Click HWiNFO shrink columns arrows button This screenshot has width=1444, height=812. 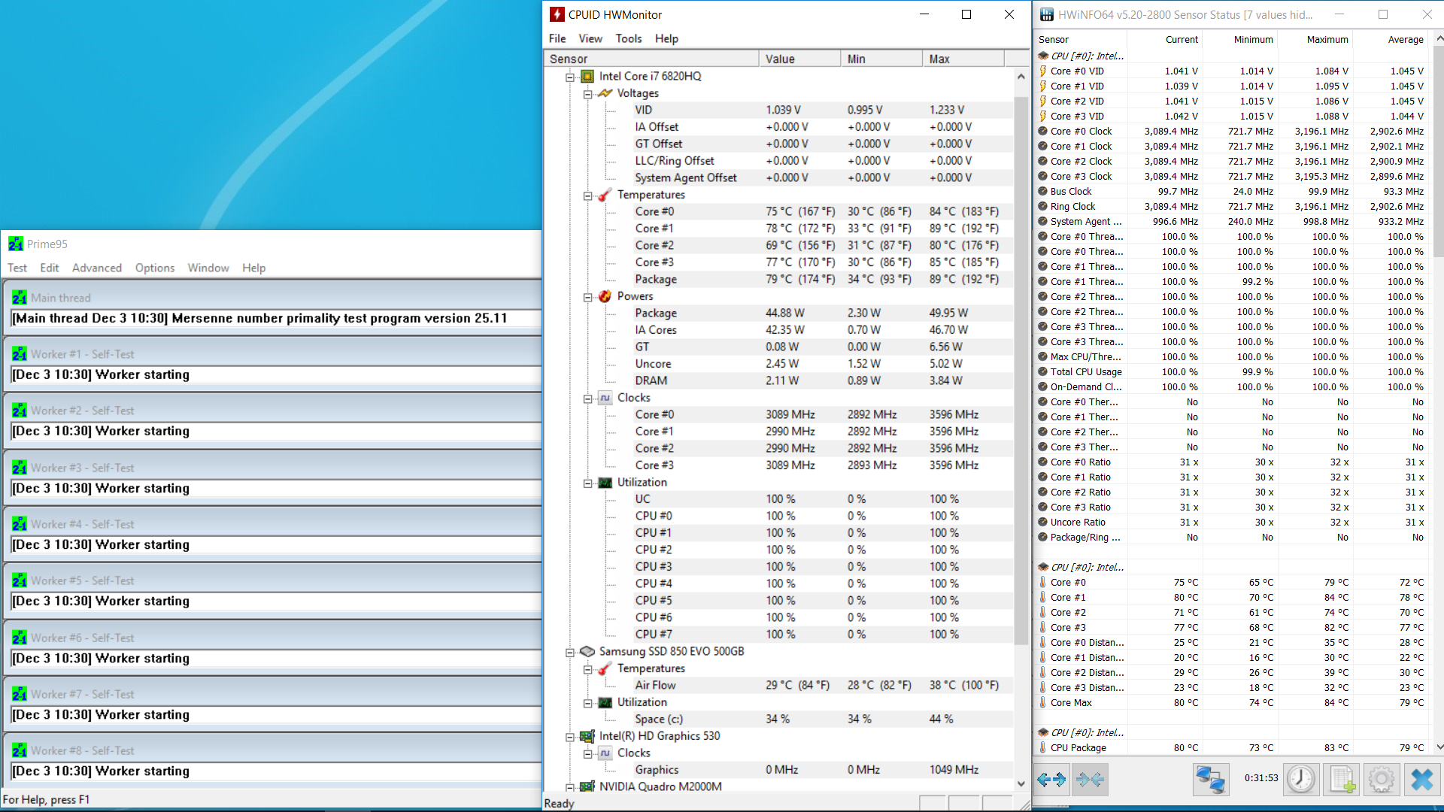[x=1090, y=780]
